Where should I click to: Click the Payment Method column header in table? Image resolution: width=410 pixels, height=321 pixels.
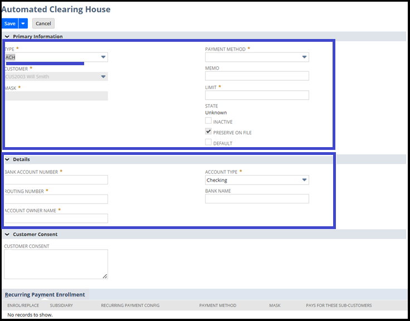pyautogui.click(x=218, y=305)
